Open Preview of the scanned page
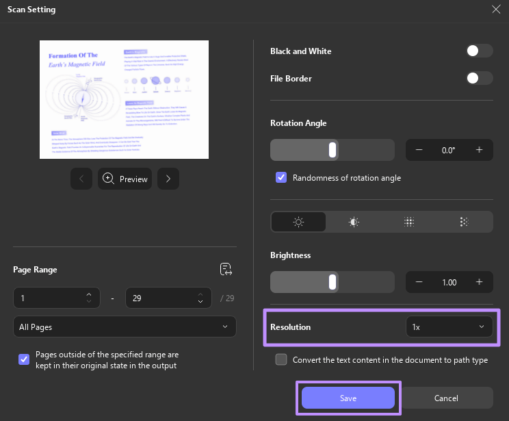Viewport: 509px width, 421px height. [125, 179]
